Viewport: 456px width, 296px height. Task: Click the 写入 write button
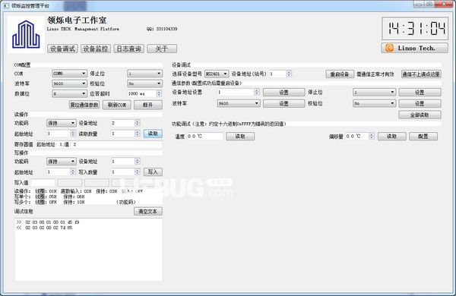(153, 172)
